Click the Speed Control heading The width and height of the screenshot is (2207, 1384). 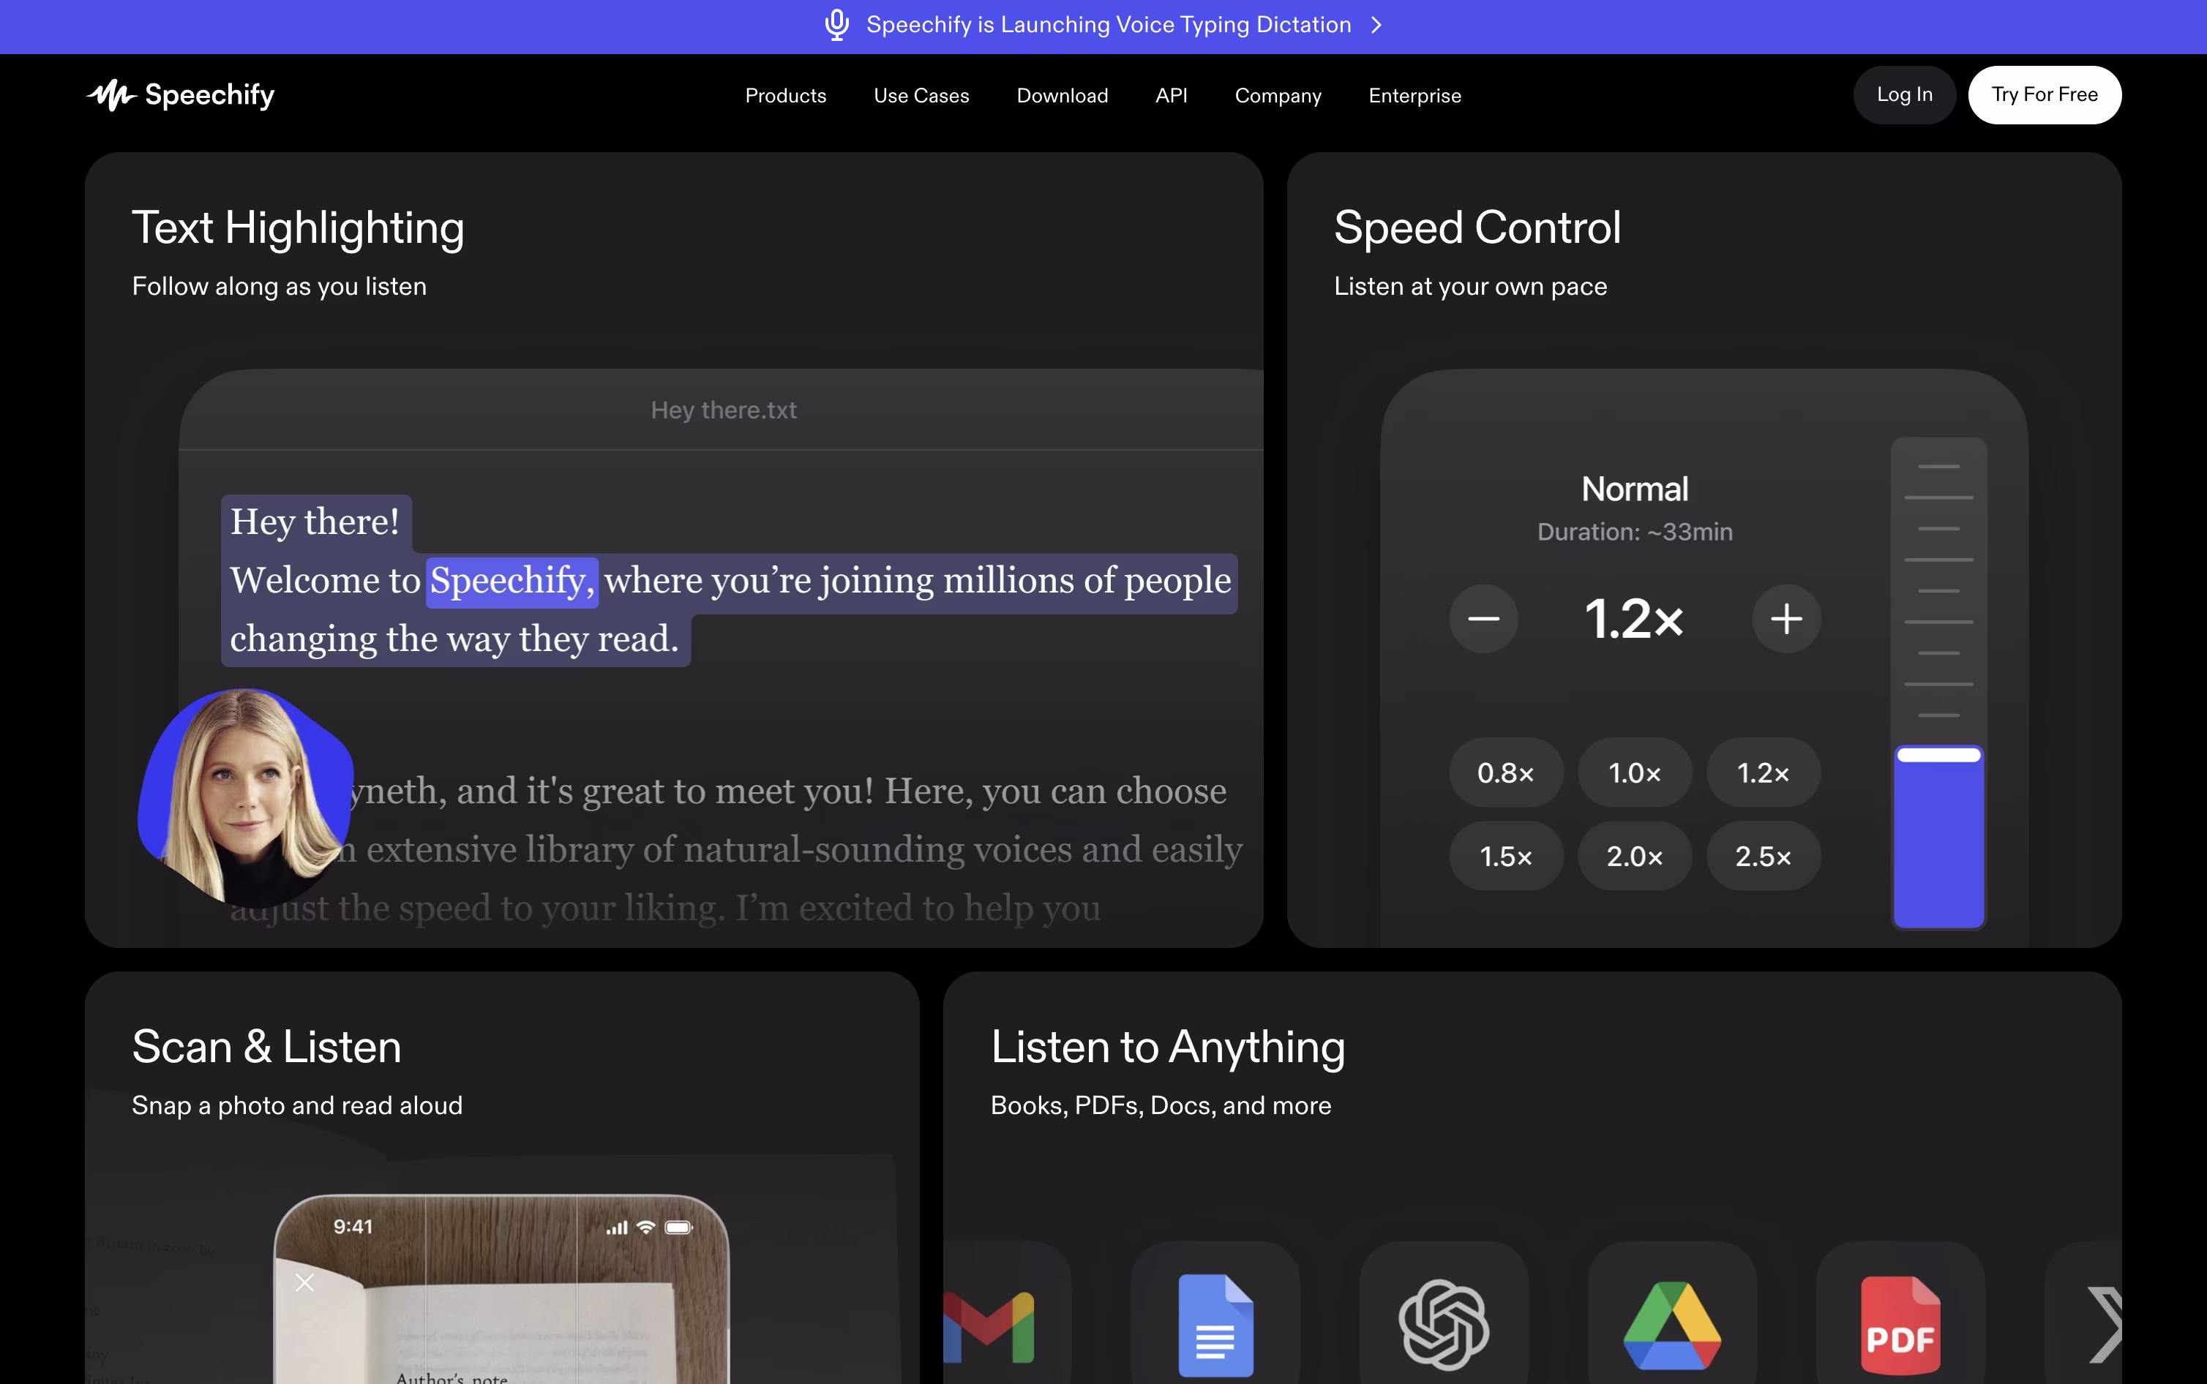(x=1477, y=228)
